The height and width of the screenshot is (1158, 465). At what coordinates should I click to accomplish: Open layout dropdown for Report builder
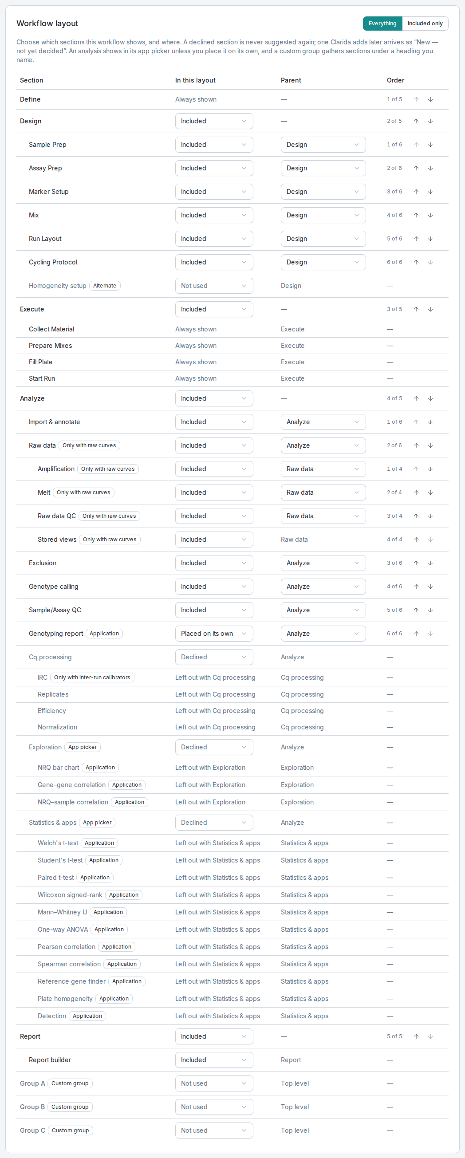point(214,1060)
